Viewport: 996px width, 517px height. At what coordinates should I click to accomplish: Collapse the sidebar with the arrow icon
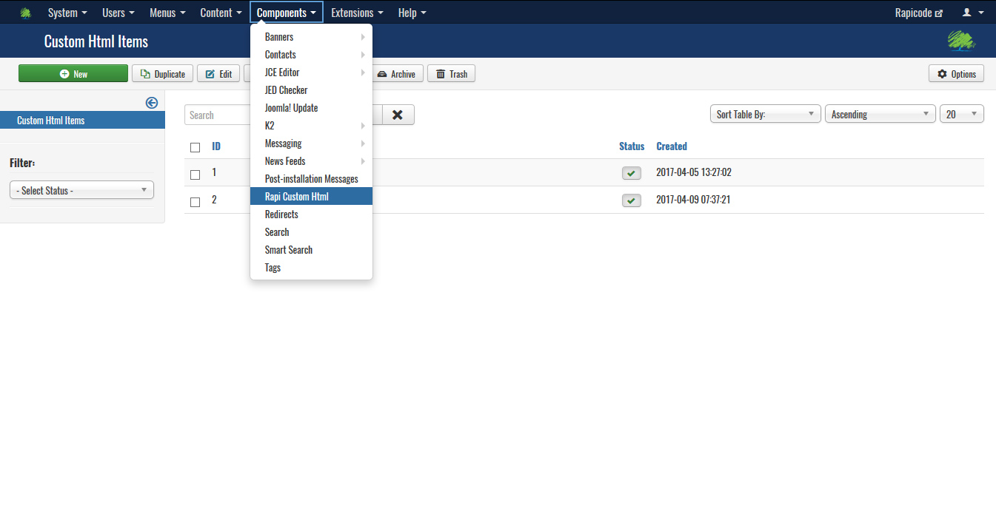152,103
